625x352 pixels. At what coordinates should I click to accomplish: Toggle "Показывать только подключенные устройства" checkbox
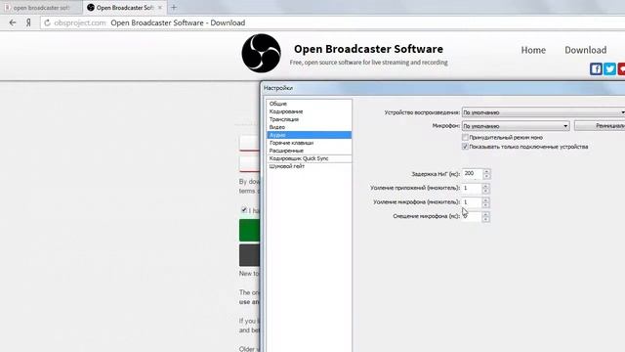pyautogui.click(x=465, y=147)
